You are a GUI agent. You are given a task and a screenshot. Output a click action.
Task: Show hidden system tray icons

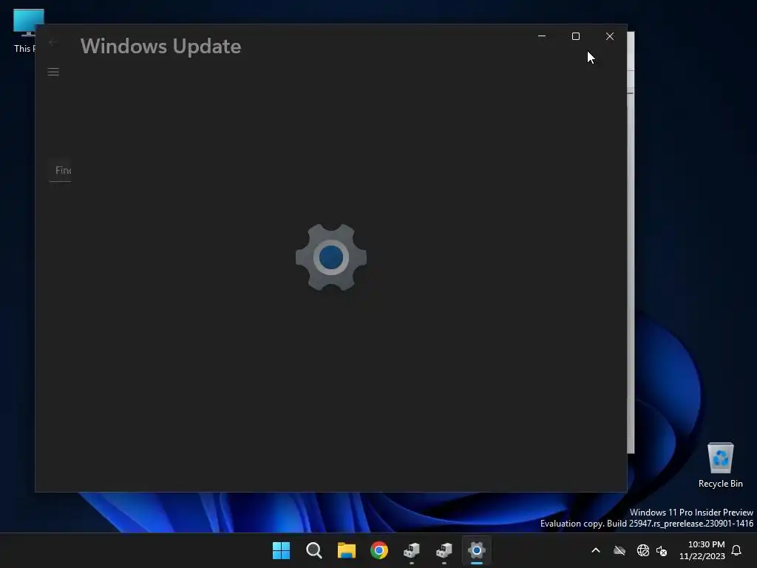pos(596,550)
